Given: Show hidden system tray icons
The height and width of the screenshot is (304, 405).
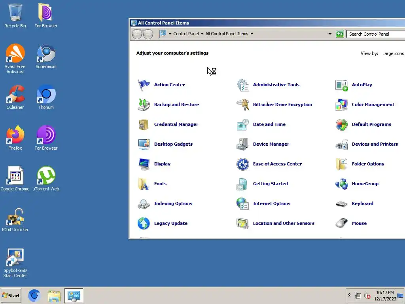Looking at the screenshot, I should (x=350, y=295).
